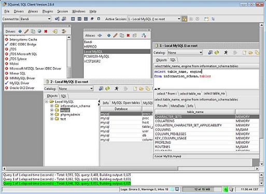Open the Catalog dropdown in session 2
266x194 pixels.
click(x=91, y=88)
